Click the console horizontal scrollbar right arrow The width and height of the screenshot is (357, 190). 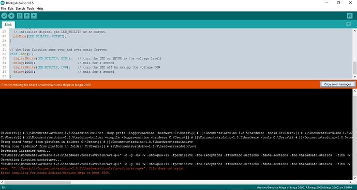(350, 182)
